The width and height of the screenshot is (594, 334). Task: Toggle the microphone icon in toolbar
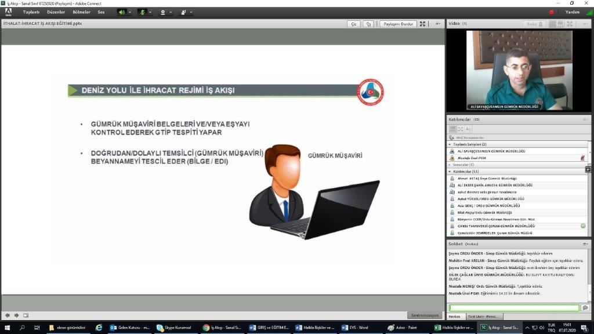(x=142, y=12)
